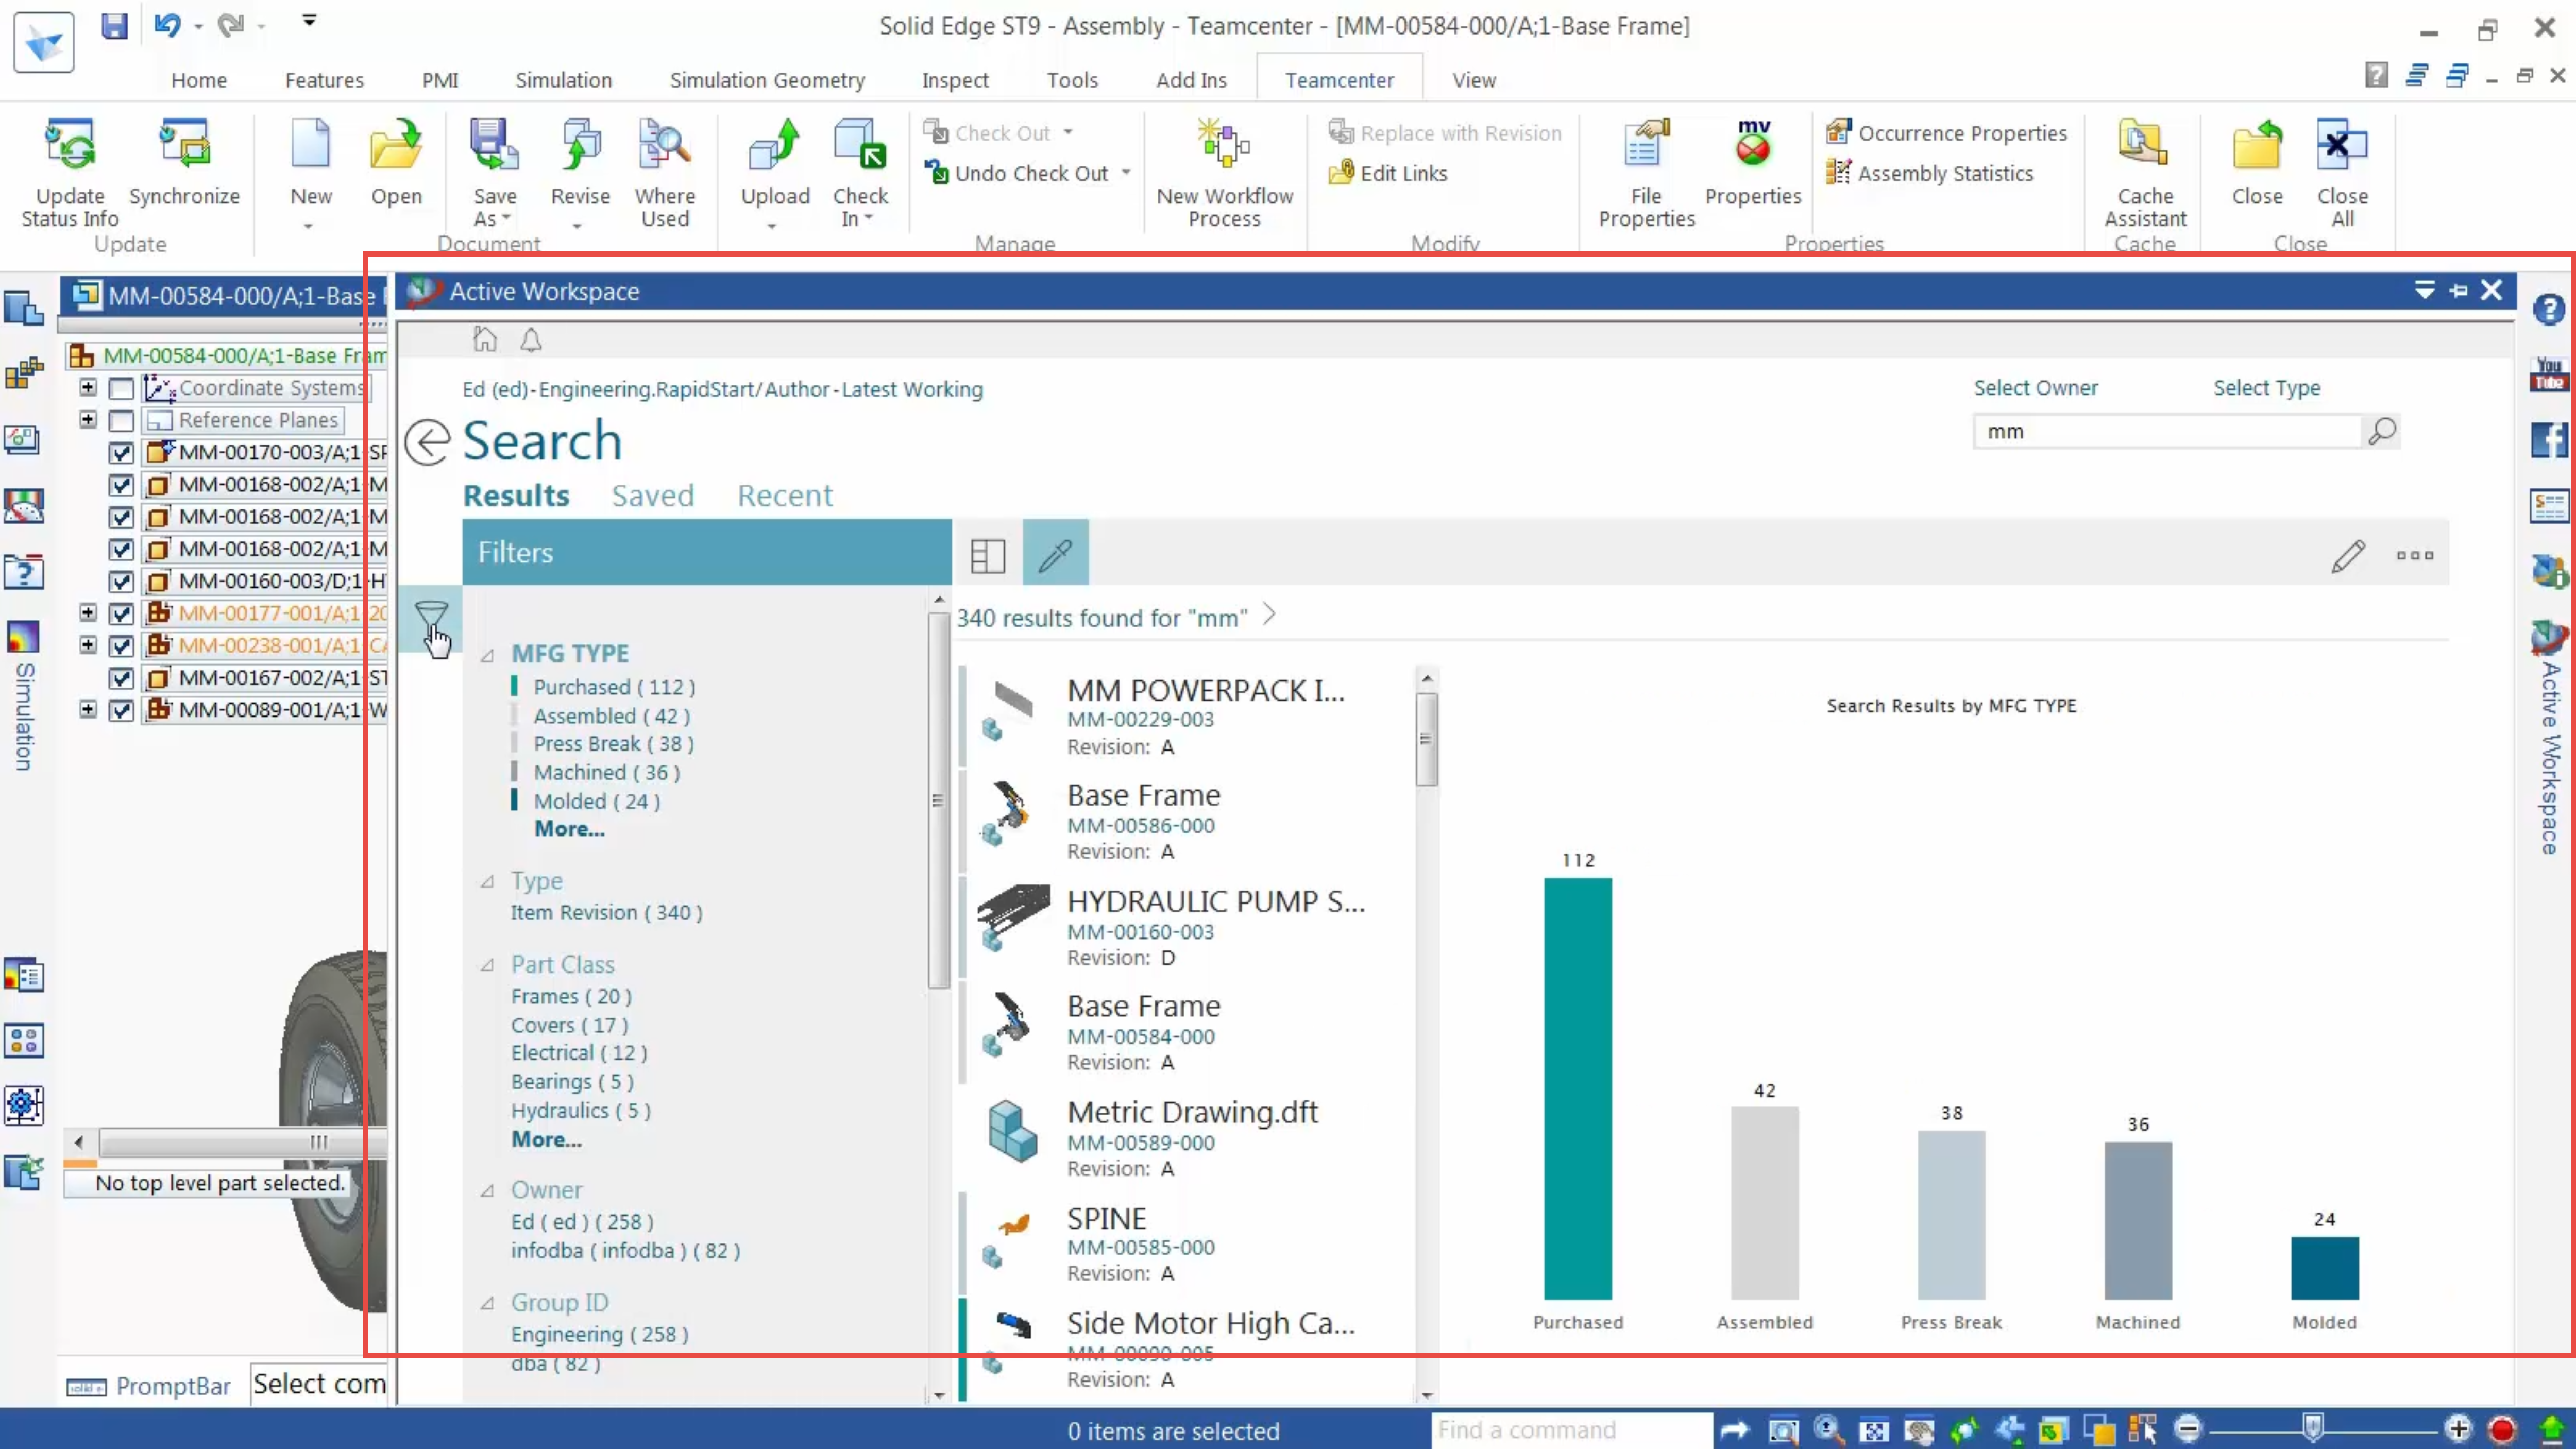This screenshot has width=2576, height=1449.
Task: Show More MFG TYPE filters
Action: (569, 829)
